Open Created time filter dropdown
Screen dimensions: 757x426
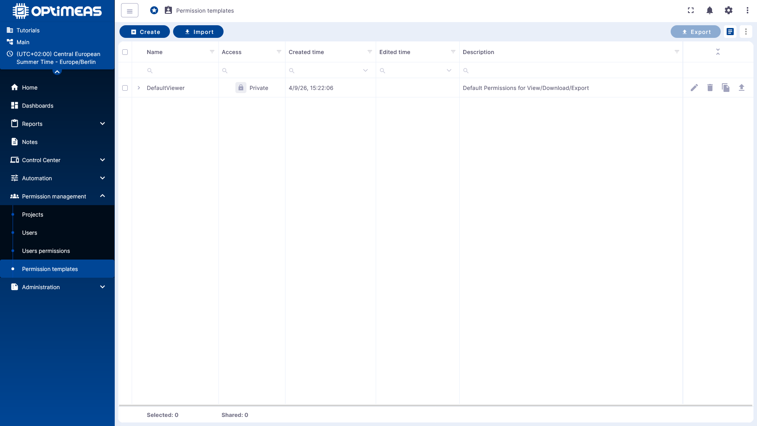365,71
